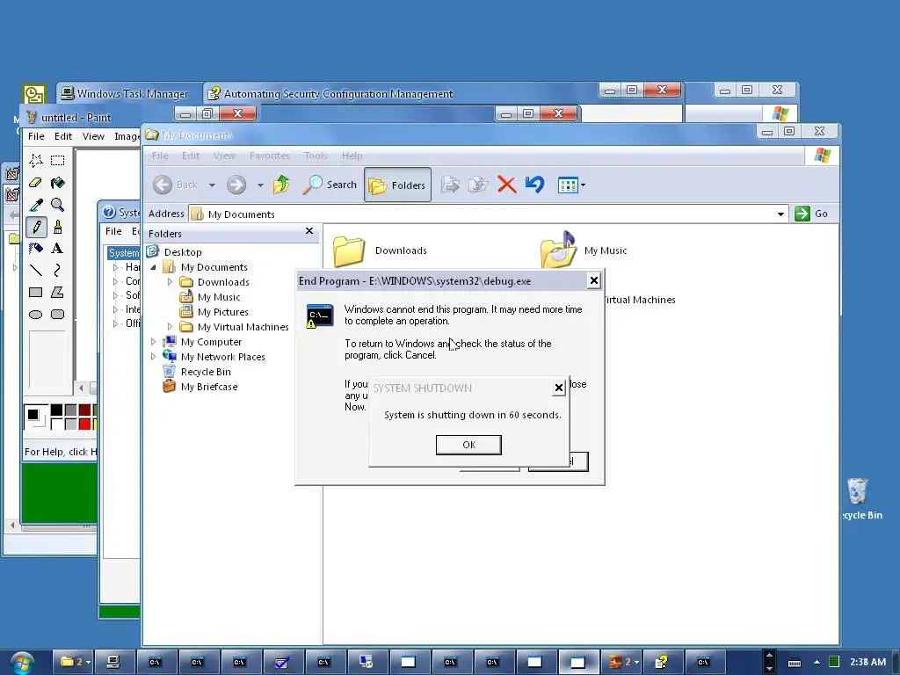Viewport: 900px width, 675px height.
Task: Choose the Polygon tool in Paint
Action: 57,292
